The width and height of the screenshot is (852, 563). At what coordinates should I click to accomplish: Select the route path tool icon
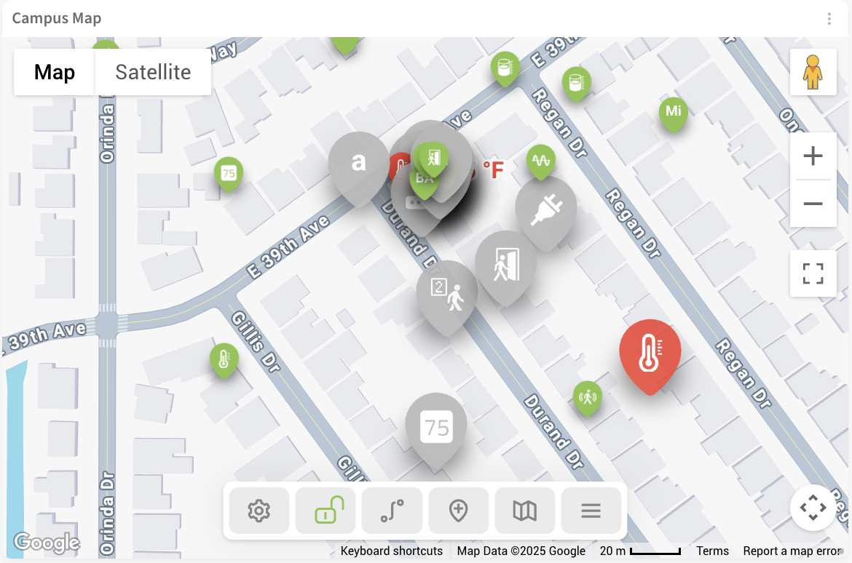(393, 511)
